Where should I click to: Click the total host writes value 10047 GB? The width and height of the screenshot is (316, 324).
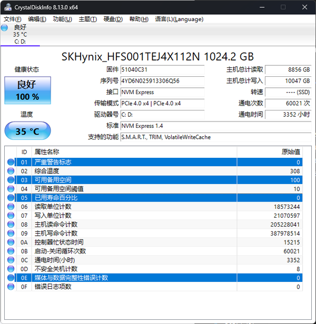click(288, 81)
